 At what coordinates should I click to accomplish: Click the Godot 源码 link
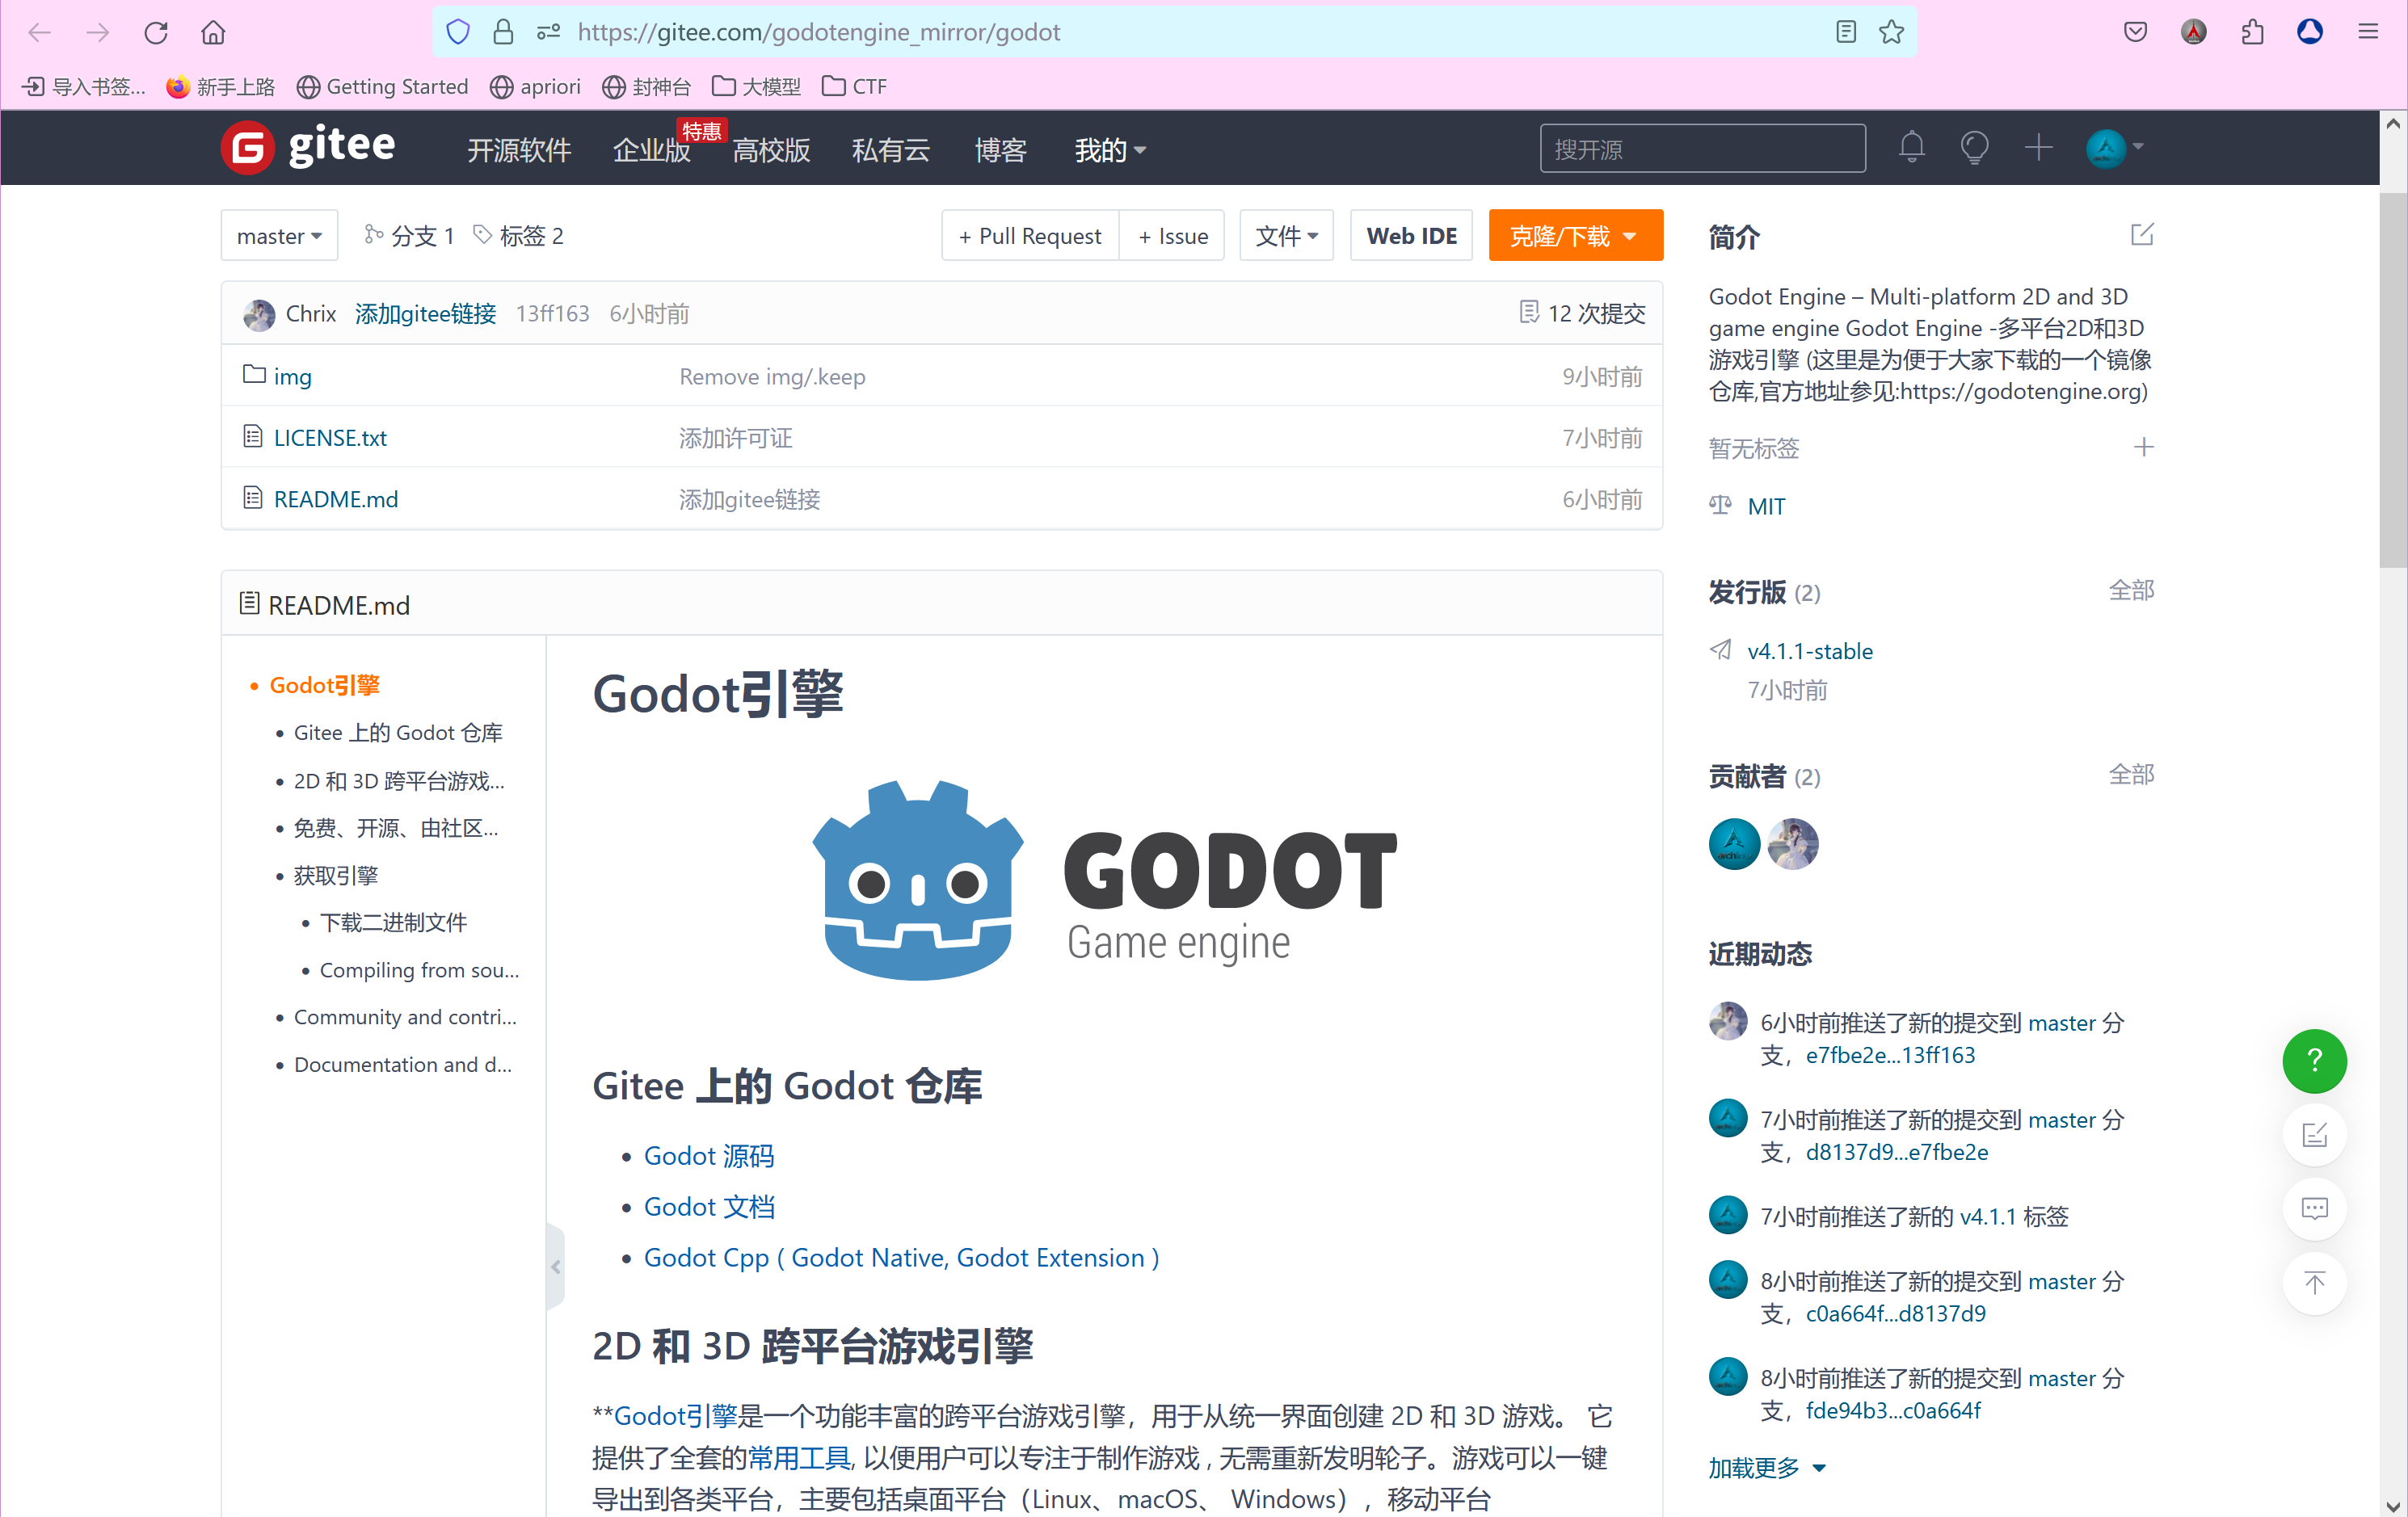pyautogui.click(x=709, y=1156)
